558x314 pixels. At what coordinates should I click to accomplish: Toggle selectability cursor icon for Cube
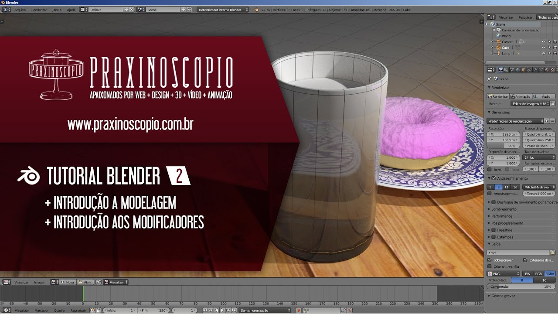coord(549,48)
